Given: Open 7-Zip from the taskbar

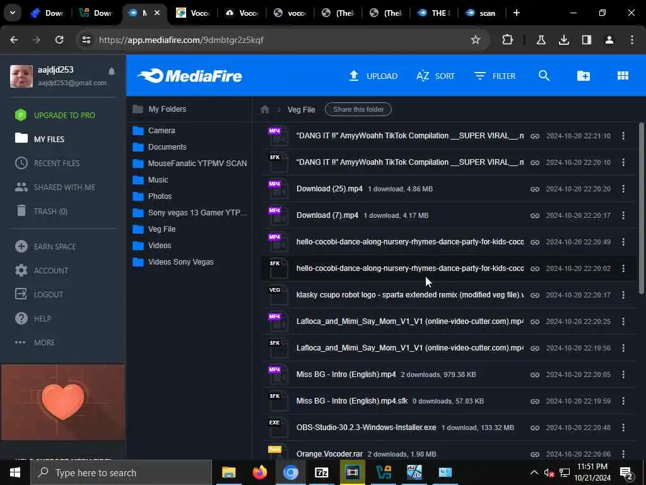Looking at the screenshot, I should [x=321, y=472].
